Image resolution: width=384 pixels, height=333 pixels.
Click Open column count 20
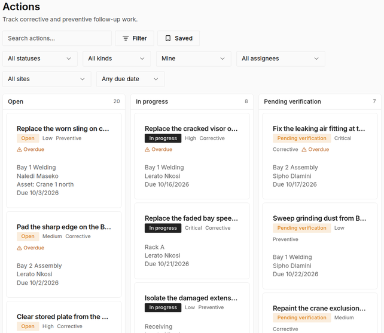tap(117, 101)
